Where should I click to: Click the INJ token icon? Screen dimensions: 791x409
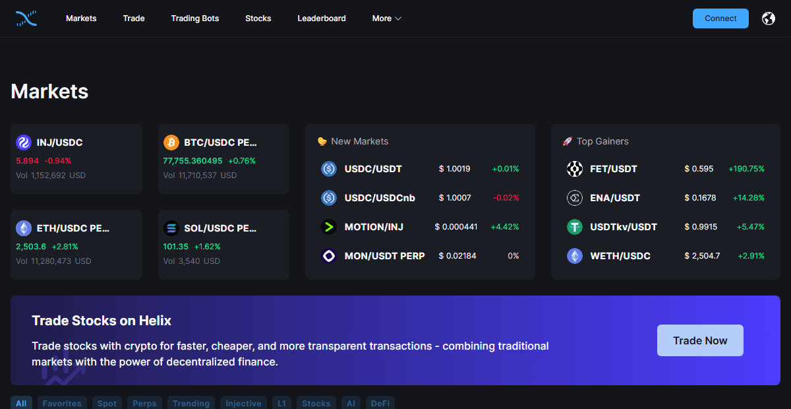point(24,142)
